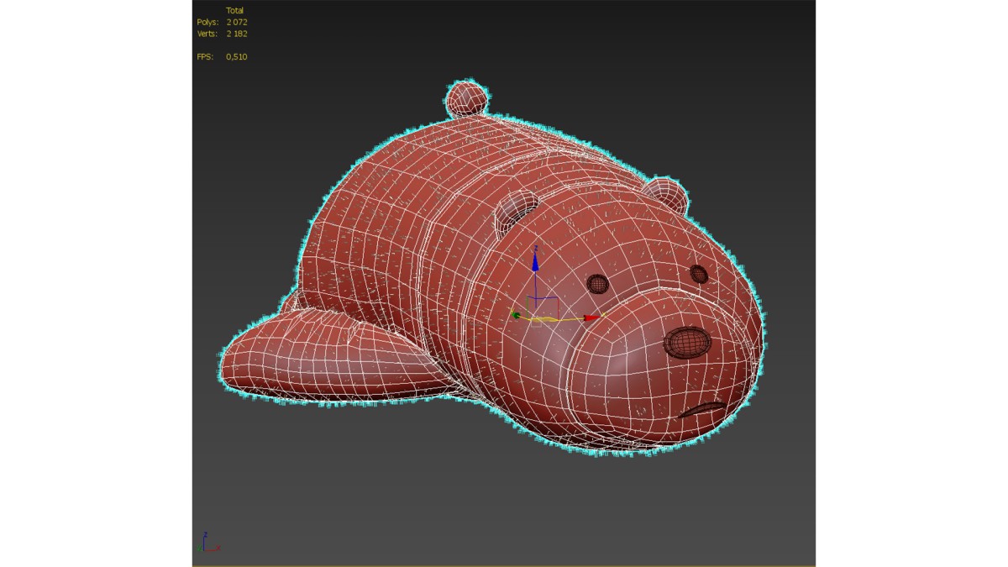The width and height of the screenshot is (1008, 567).
Task: Click the bear's large oval nose mesh
Action: pyautogui.click(x=687, y=343)
